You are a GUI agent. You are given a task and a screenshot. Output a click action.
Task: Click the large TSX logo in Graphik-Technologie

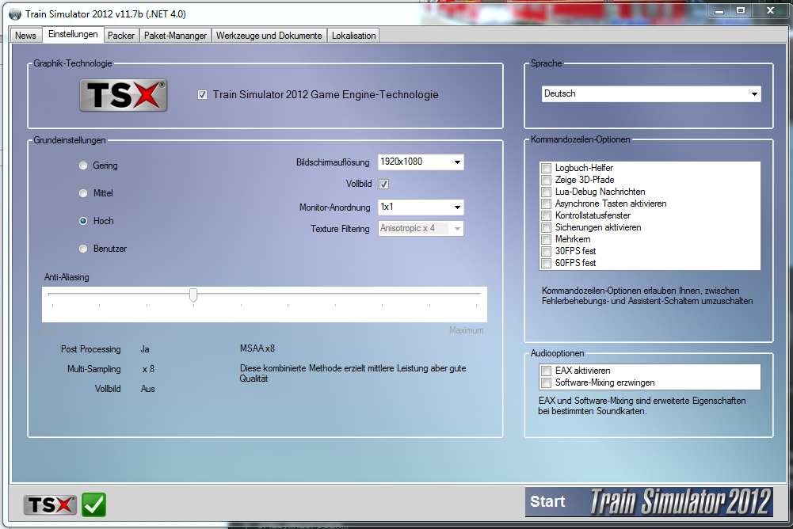click(x=124, y=96)
